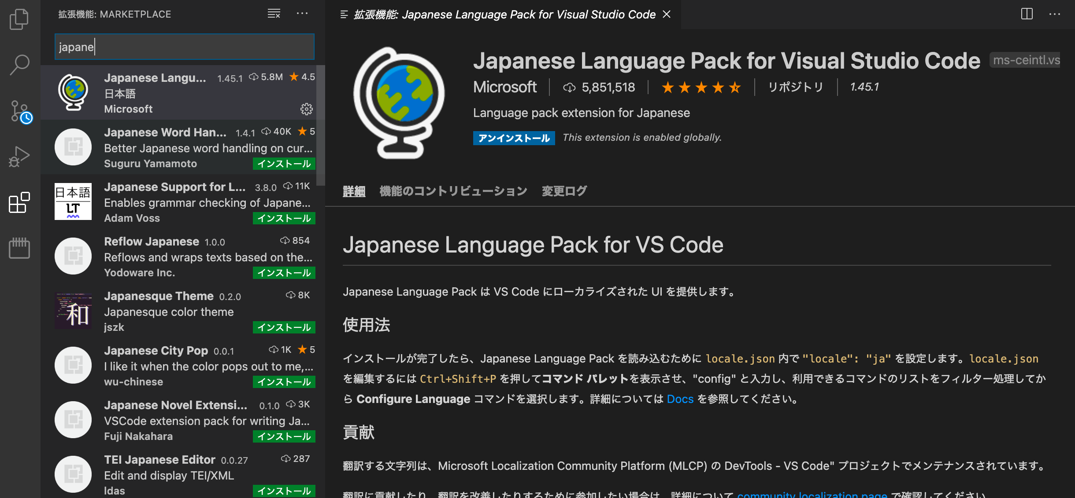Uninstall with the アンインストール button
This screenshot has height=498, width=1075.
click(514, 138)
